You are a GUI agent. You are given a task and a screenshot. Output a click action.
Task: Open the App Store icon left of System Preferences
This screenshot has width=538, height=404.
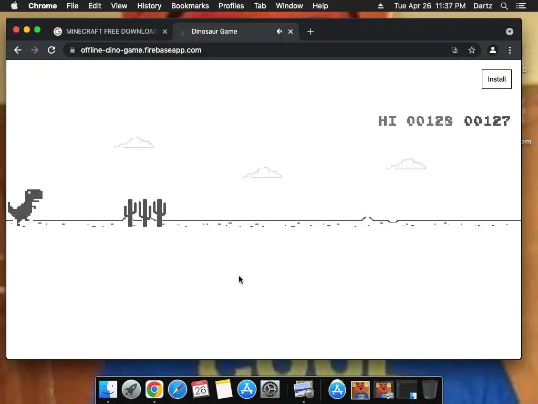247,389
